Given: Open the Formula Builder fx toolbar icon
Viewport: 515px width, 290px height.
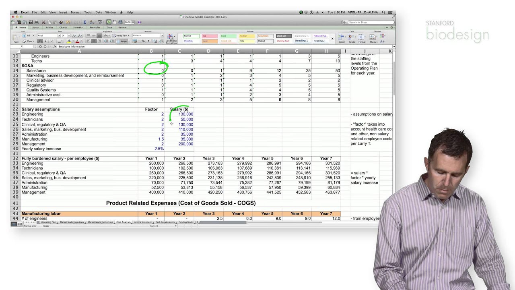Looking at the screenshot, I should coord(109,22).
